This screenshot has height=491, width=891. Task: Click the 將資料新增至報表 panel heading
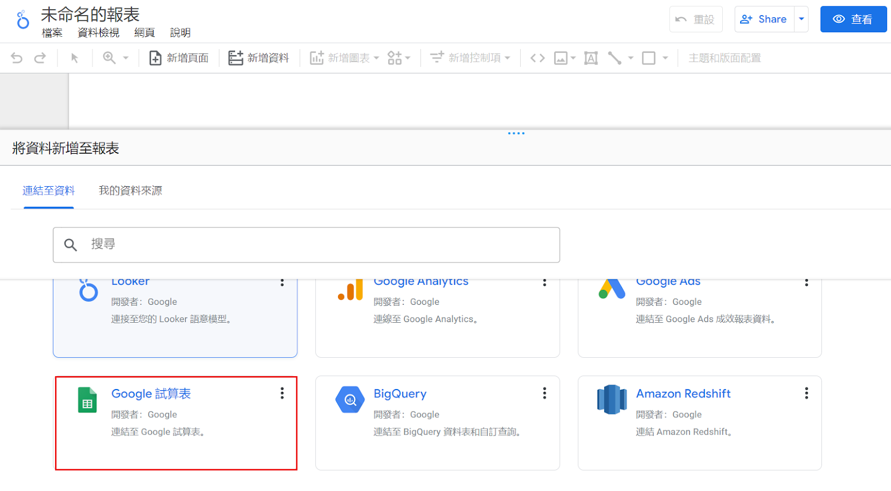pos(66,148)
